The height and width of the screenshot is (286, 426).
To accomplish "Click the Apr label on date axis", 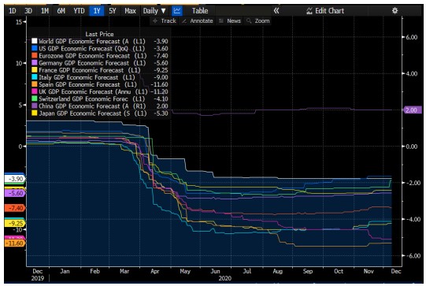I will [x=155, y=271].
